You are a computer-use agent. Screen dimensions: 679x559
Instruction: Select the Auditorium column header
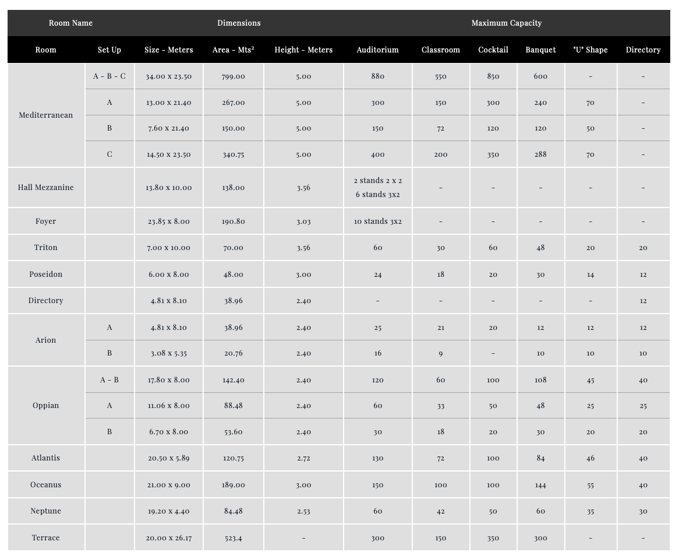(377, 50)
